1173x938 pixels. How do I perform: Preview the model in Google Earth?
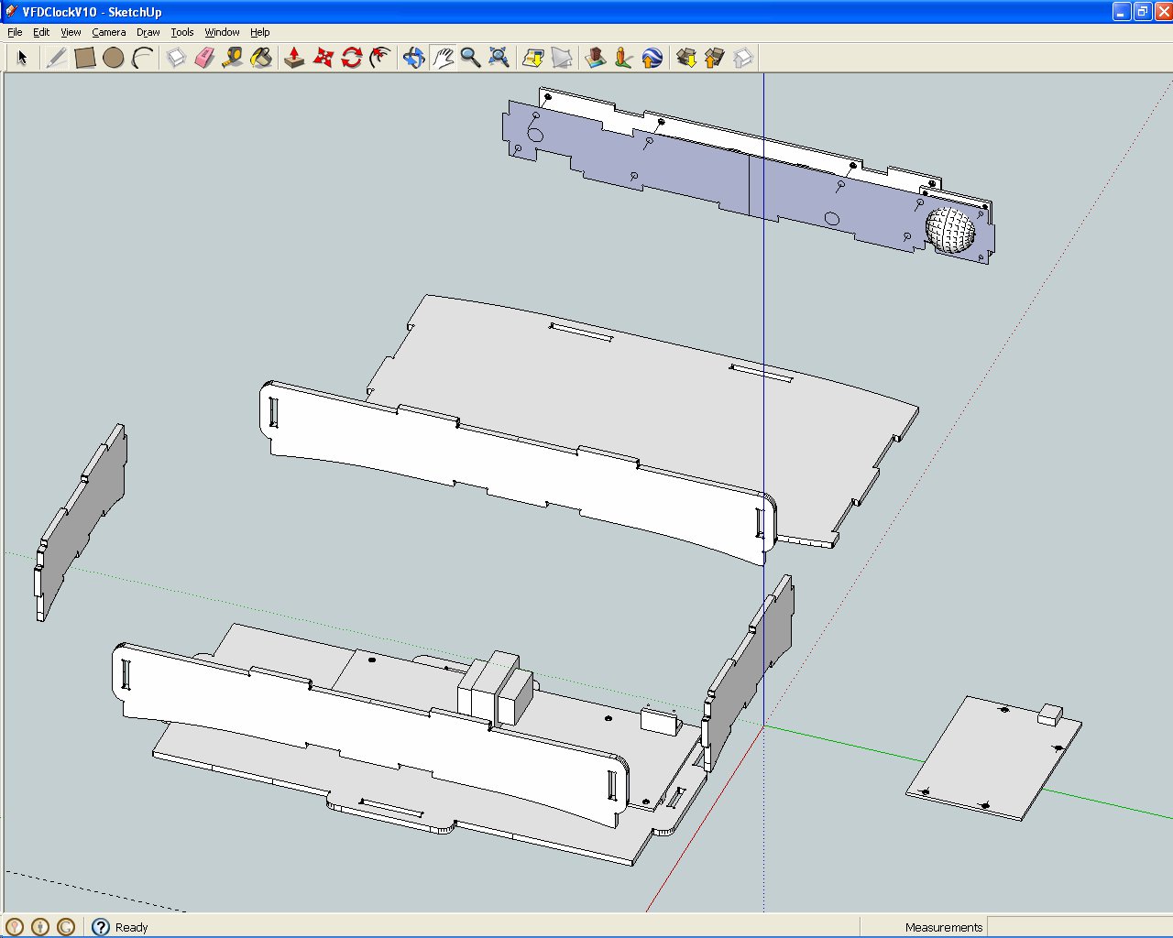[652, 58]
